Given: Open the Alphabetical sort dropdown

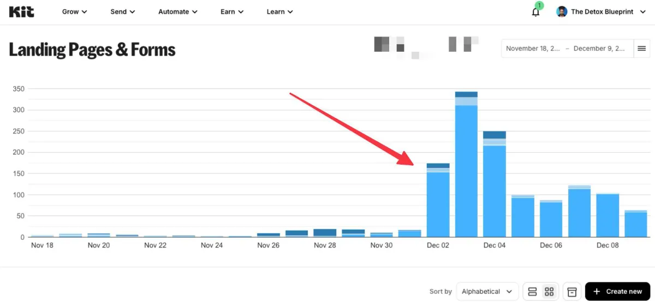Looking at the screenshot, I should pyautogui.click(x=487, y=292).
